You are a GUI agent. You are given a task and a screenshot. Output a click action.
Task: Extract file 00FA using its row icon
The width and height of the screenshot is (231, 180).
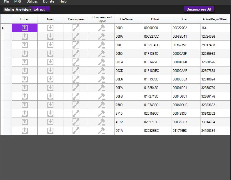tap(25, 88)
